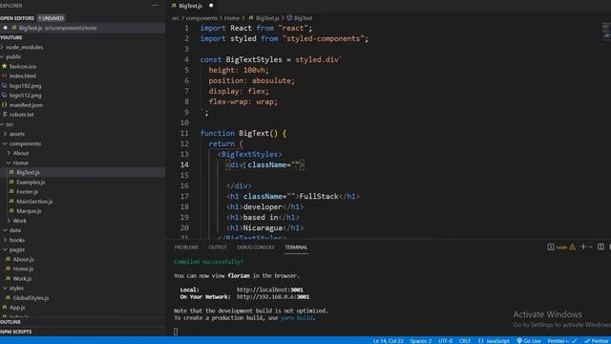Image resolution: width=611 pixels, height=344 pixels.
Task: Split the terminal panel
Action: [x=600, y=247]
